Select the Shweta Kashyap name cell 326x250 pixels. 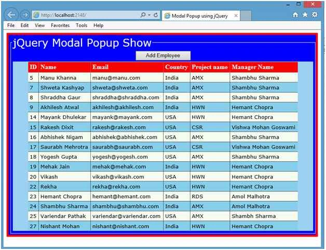point(64,88)
